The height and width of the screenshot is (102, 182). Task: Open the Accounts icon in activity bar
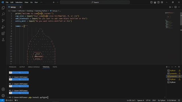point(3,89)
